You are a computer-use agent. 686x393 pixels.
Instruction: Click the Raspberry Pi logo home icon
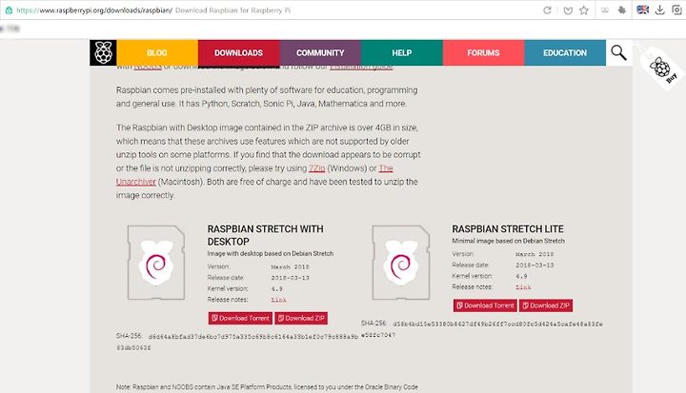click(x=103, y=52)
